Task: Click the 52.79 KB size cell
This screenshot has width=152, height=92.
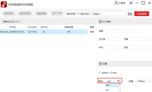Action: 32,32
